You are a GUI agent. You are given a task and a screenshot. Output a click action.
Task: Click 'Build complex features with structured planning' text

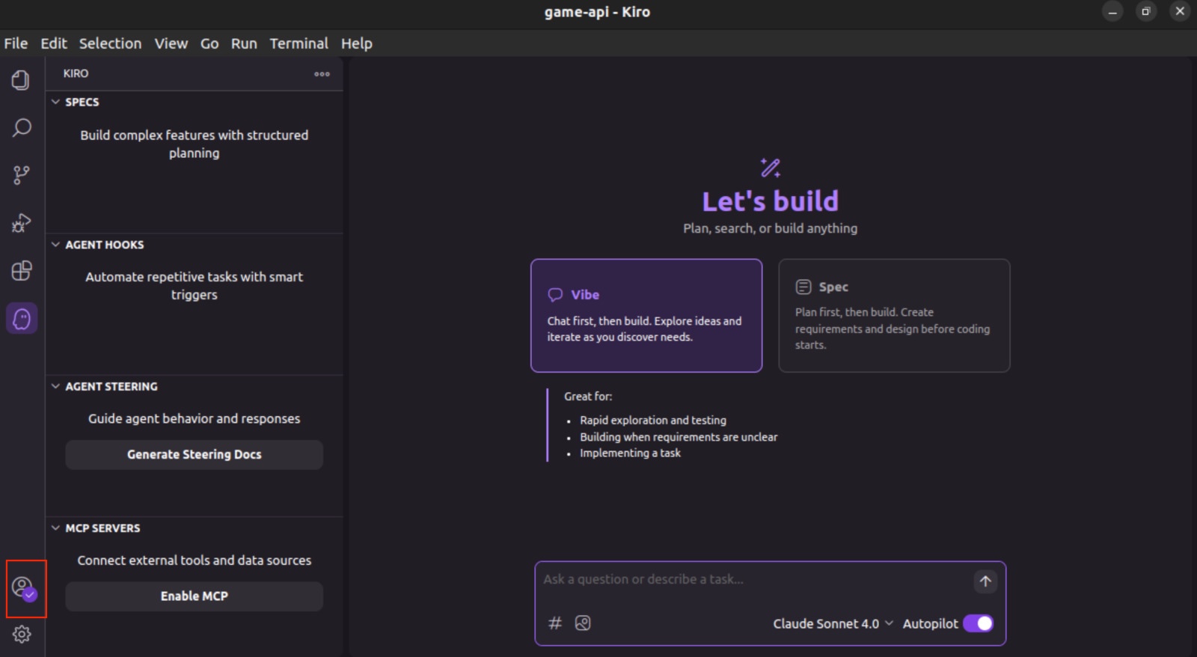point(195,144)
